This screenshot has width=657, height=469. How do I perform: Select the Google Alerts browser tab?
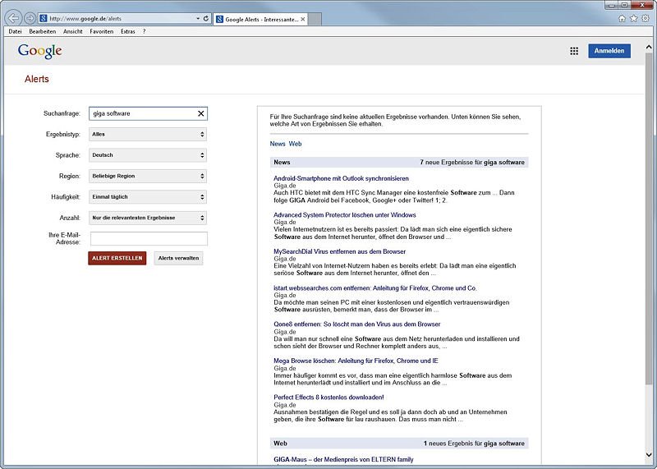(x=260, y=19)
